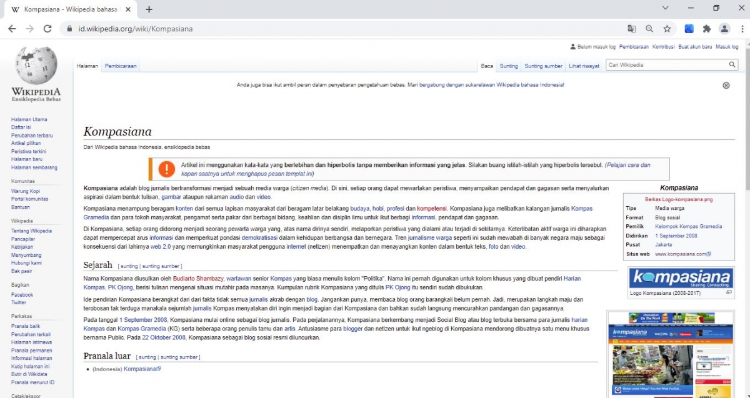Open a new tab with plus button

(x=149, y=9)
